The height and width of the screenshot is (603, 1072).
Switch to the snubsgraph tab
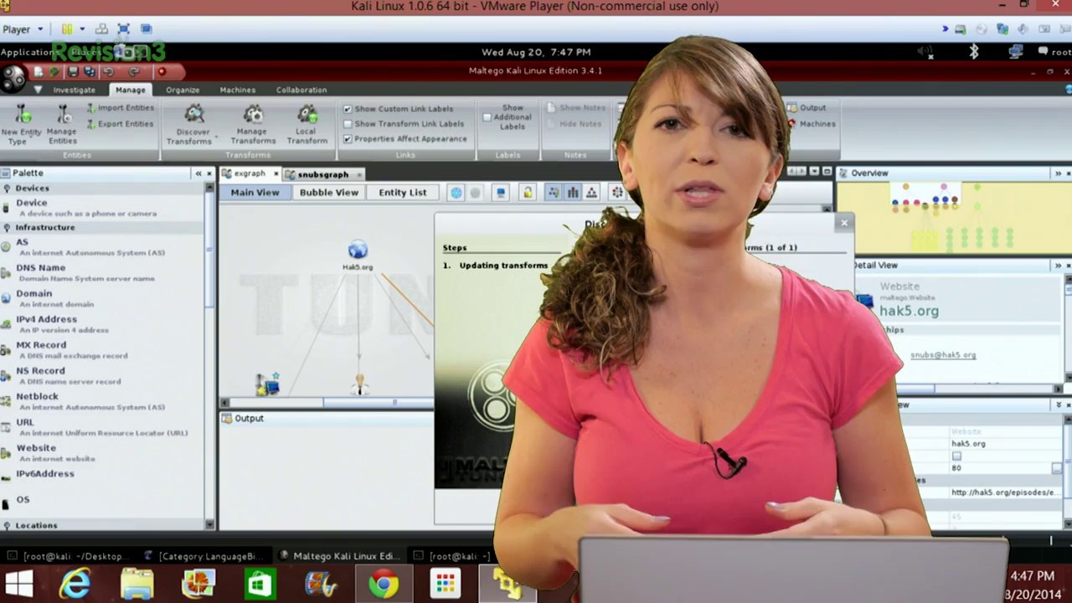[323, 174]
